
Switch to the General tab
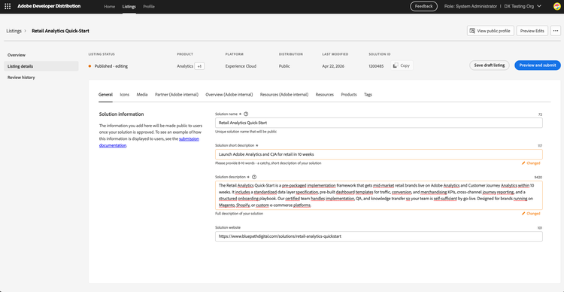coord(105,95)
